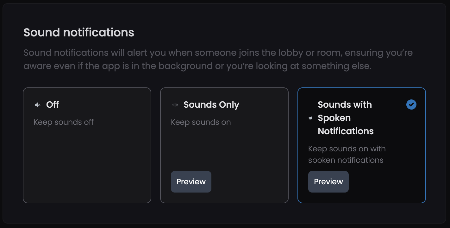Click empty area inside the Off card

pyautogui.click(x=87, y=165)
